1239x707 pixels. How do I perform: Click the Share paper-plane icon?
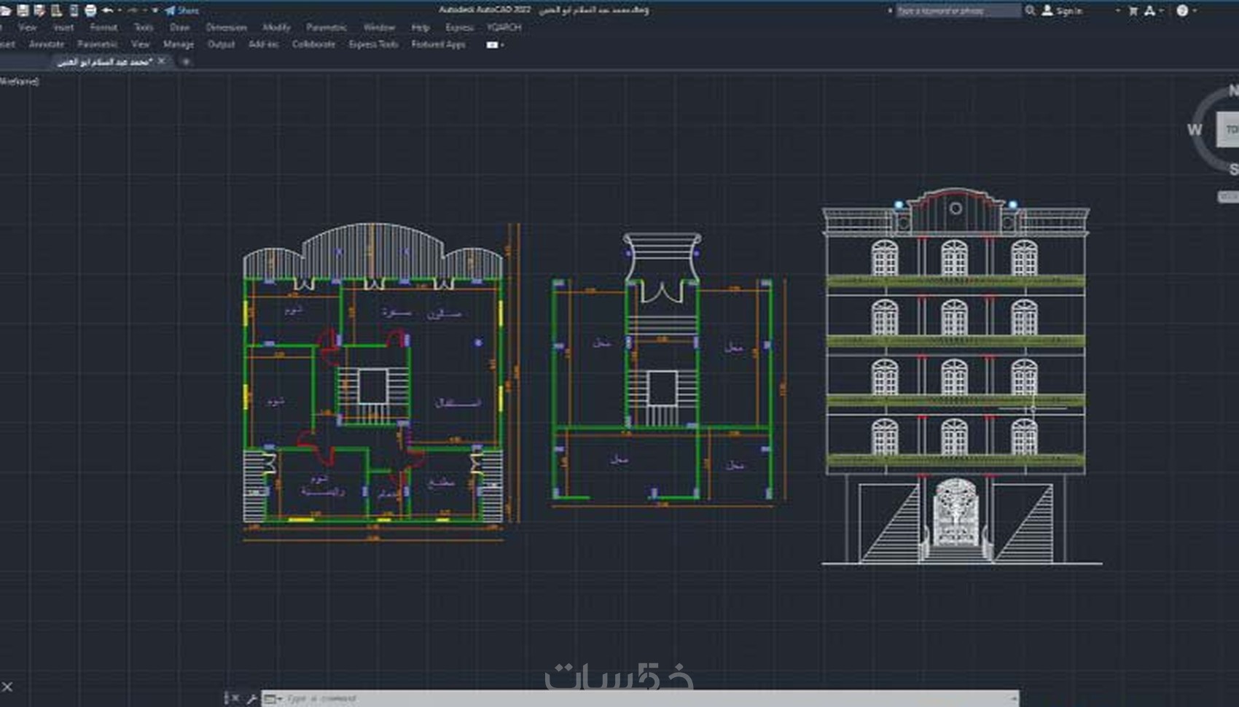point(170,10)
